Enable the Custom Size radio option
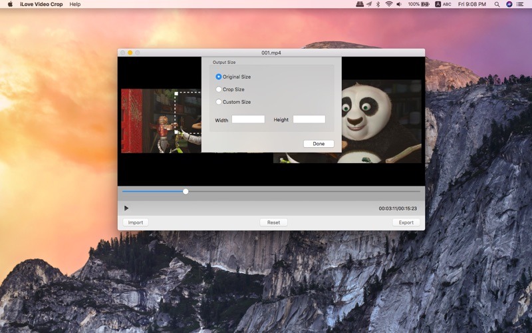Image resolution: width=532 pixels, height=333 pixels. point(219,102)
